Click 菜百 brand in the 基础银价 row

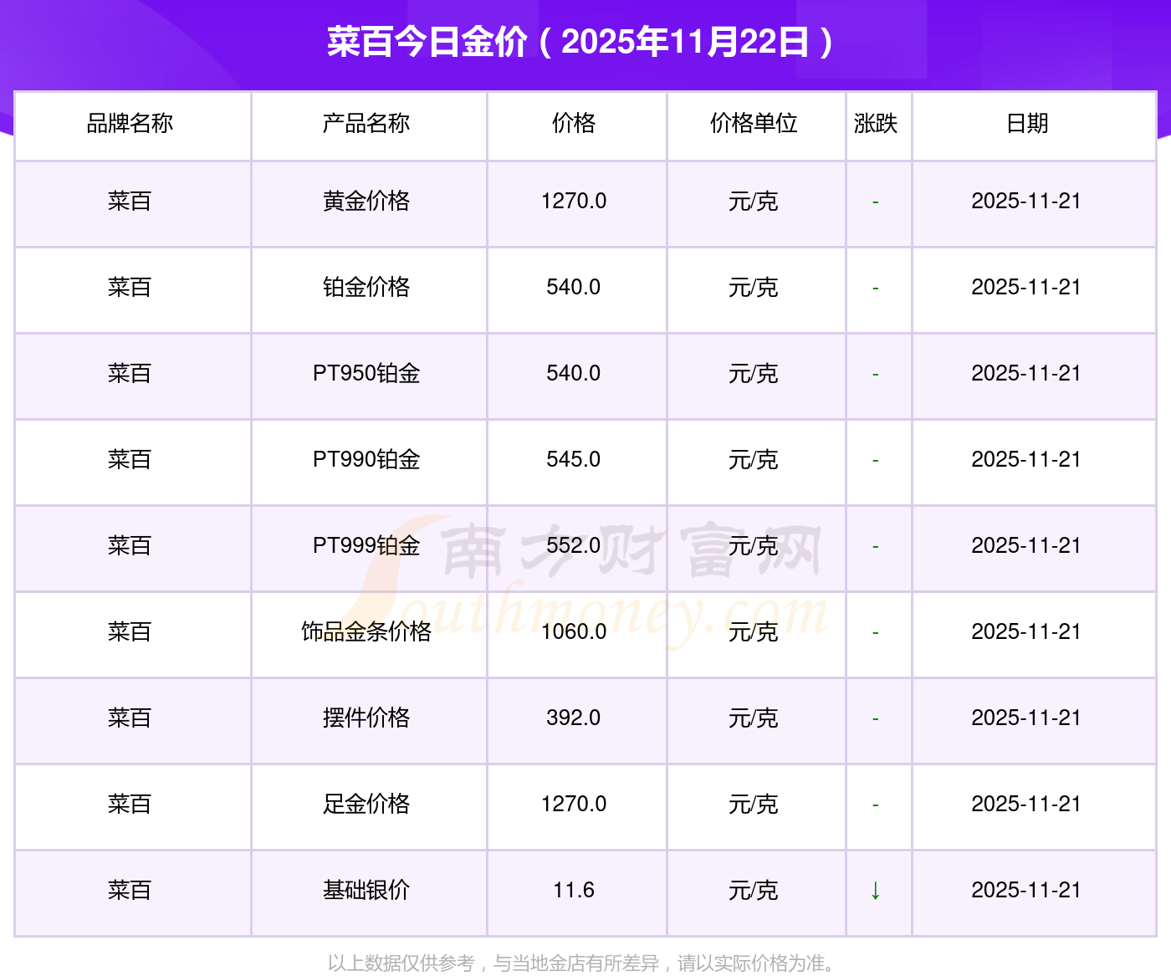click(130, 891)
